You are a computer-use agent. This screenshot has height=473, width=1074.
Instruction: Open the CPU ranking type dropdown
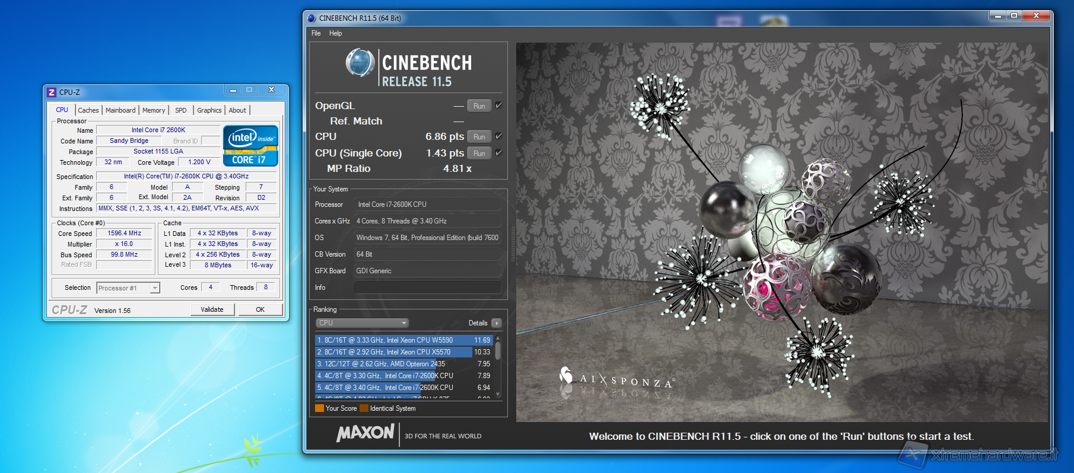coord(362,323)
